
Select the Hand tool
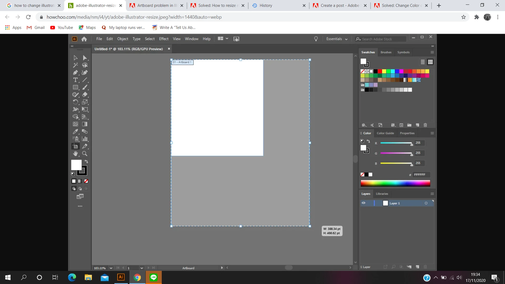pos(75,154)
